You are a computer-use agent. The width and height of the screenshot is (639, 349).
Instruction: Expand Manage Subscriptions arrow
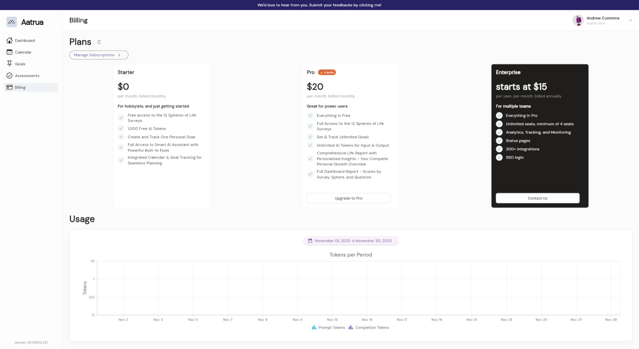119,55
